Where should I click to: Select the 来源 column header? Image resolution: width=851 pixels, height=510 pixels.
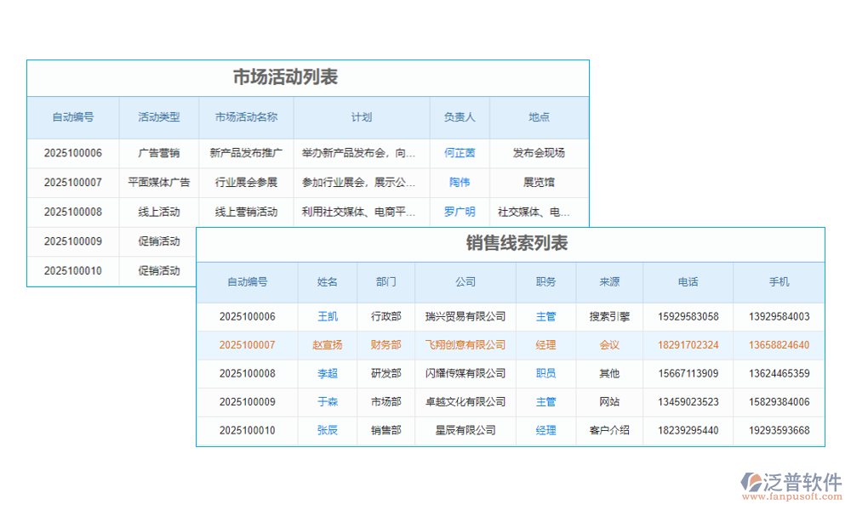tap(609, 281)
